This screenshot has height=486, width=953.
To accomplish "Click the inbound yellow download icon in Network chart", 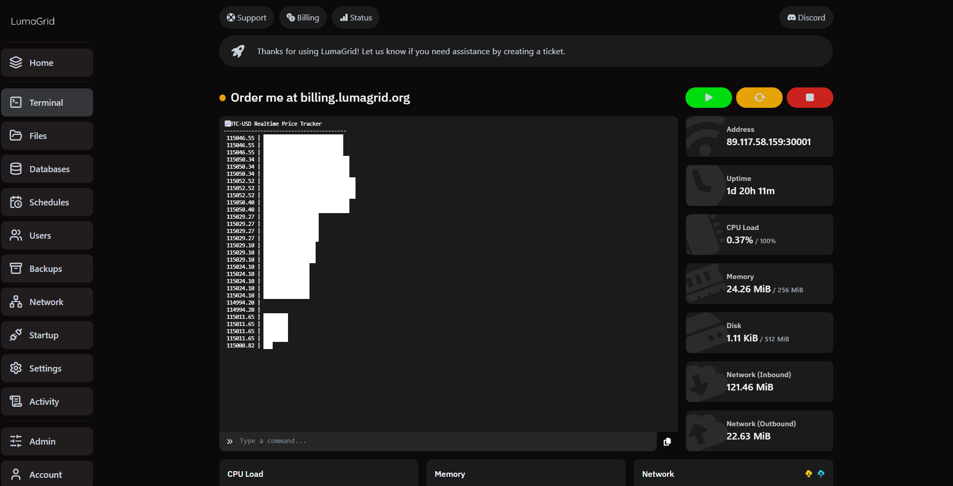I will pyautogui.click(x=809, y=474).
